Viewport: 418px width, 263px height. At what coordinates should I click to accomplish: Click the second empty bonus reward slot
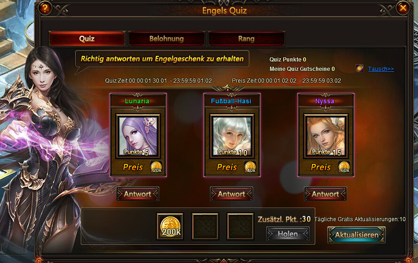pos(240,226)
